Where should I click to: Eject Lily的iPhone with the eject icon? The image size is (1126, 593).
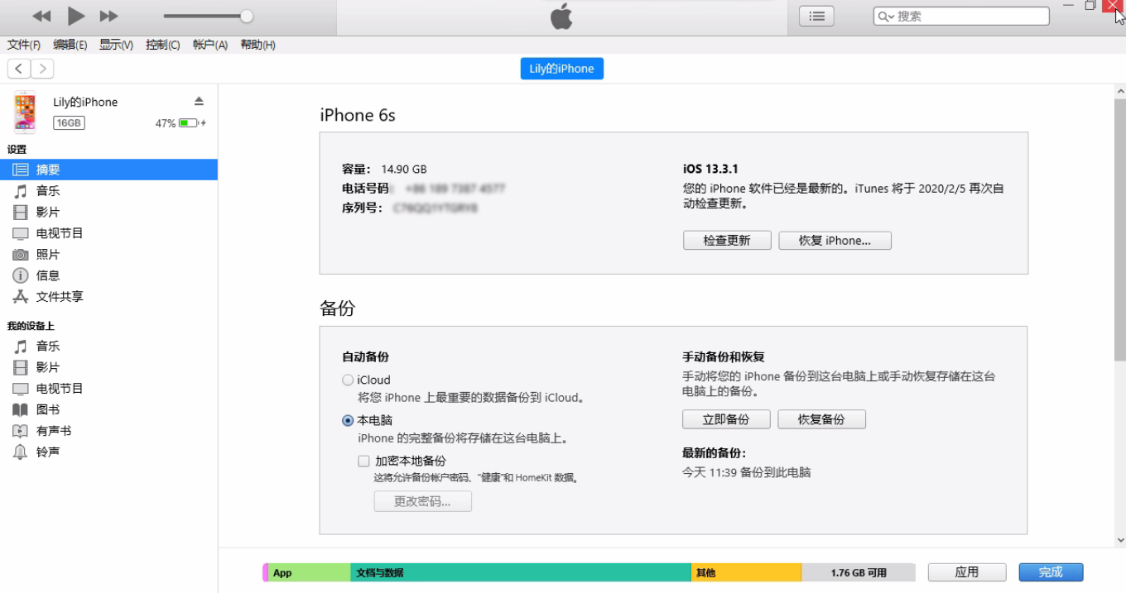pyautogui.click(x=199, y=101)
